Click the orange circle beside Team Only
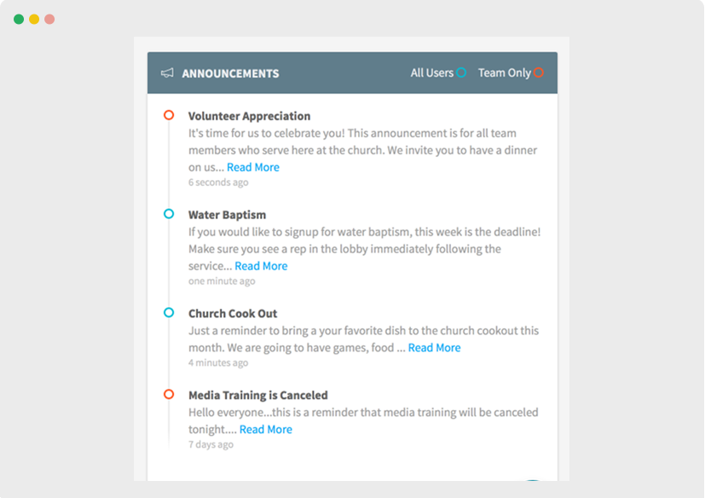705x498 pixels. (x=538, y=72)
